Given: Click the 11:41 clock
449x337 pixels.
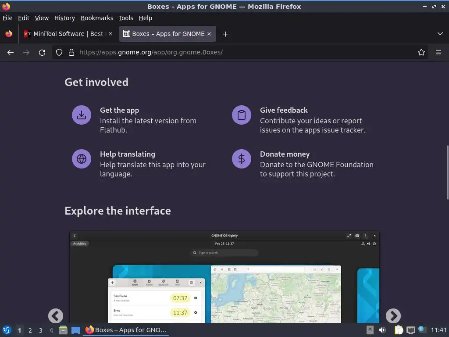Looking at the screenshot, I should pyautogui.click(x=438, y=330).
